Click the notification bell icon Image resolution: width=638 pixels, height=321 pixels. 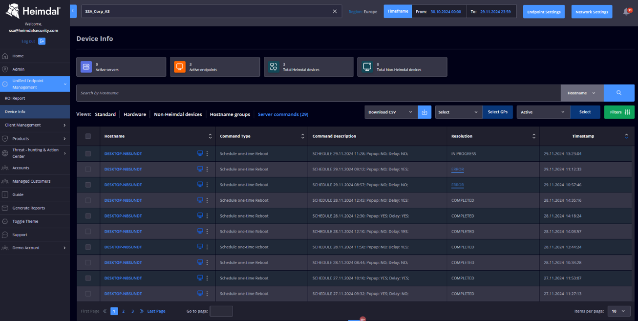626,12
